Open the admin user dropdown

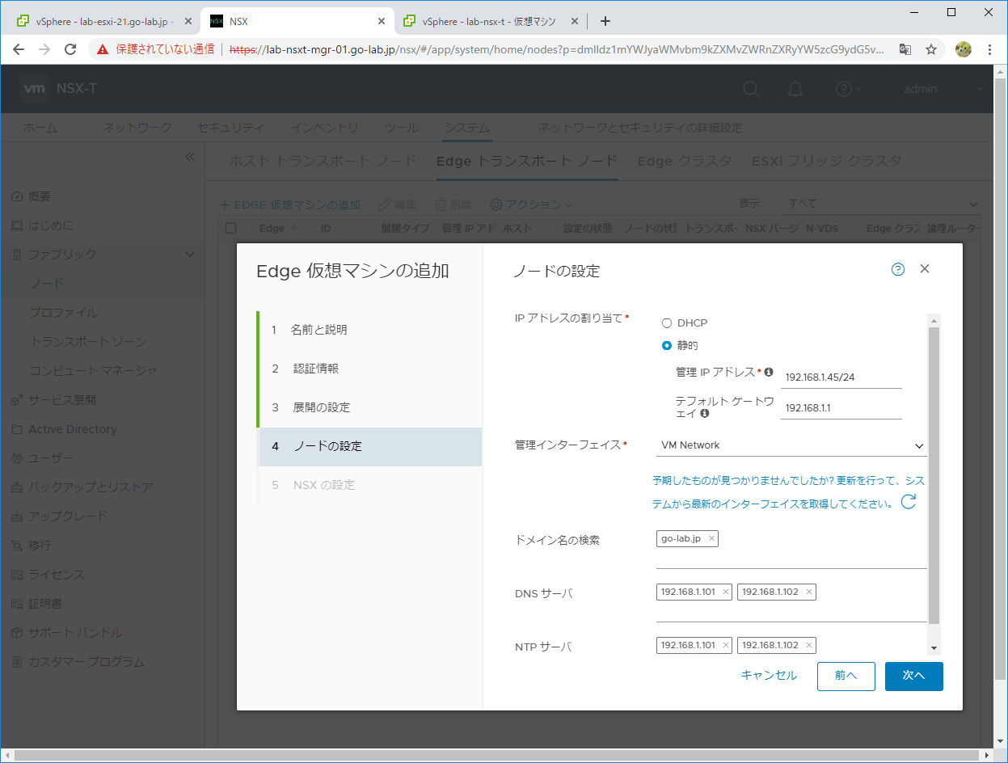[x=943, y=89]
